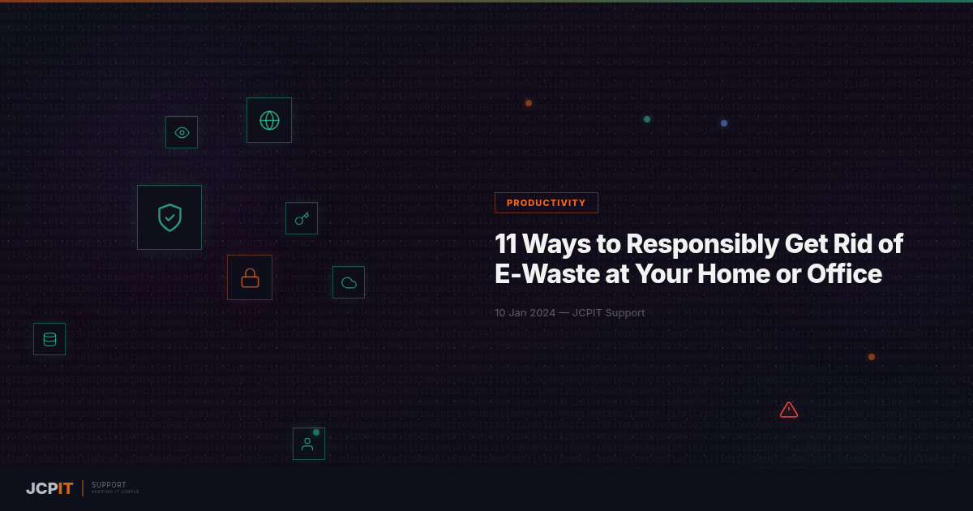This screenshot has height=511, width=973.
Task: Select the key icon
Action: point(301,217)
